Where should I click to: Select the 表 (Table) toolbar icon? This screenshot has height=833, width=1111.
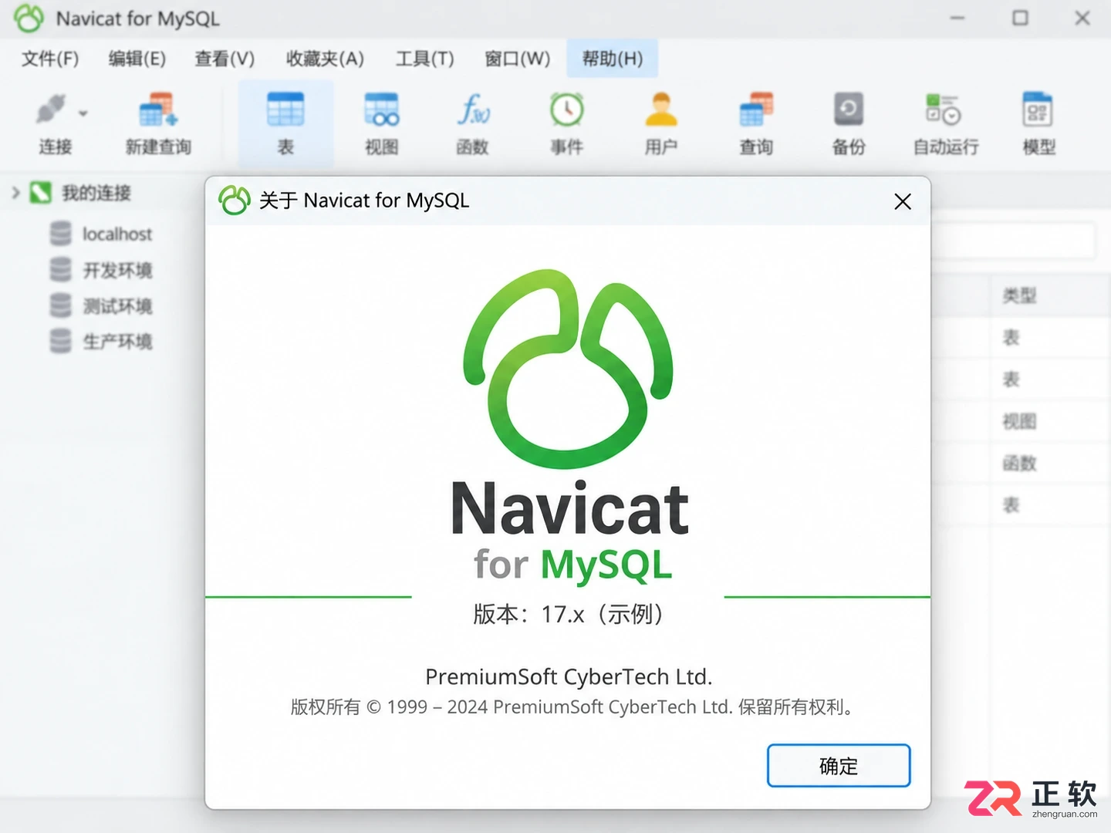tap(285, 110)
